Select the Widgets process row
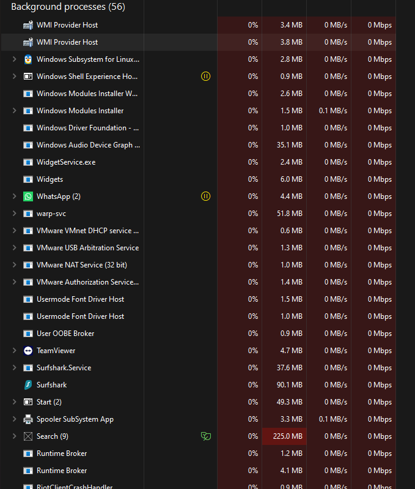The image size is (415, 489). coord(198,179)
